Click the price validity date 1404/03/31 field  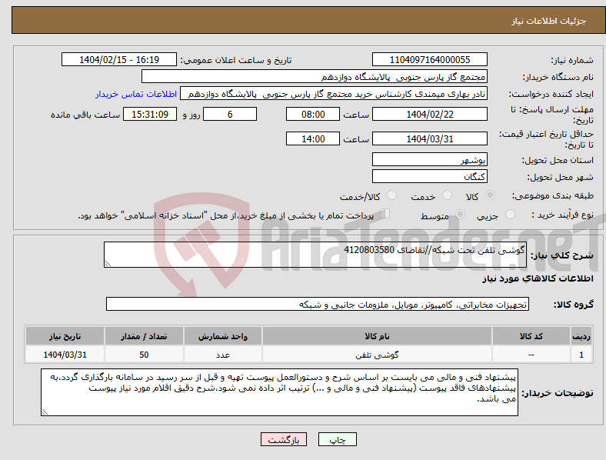(429, 138)
